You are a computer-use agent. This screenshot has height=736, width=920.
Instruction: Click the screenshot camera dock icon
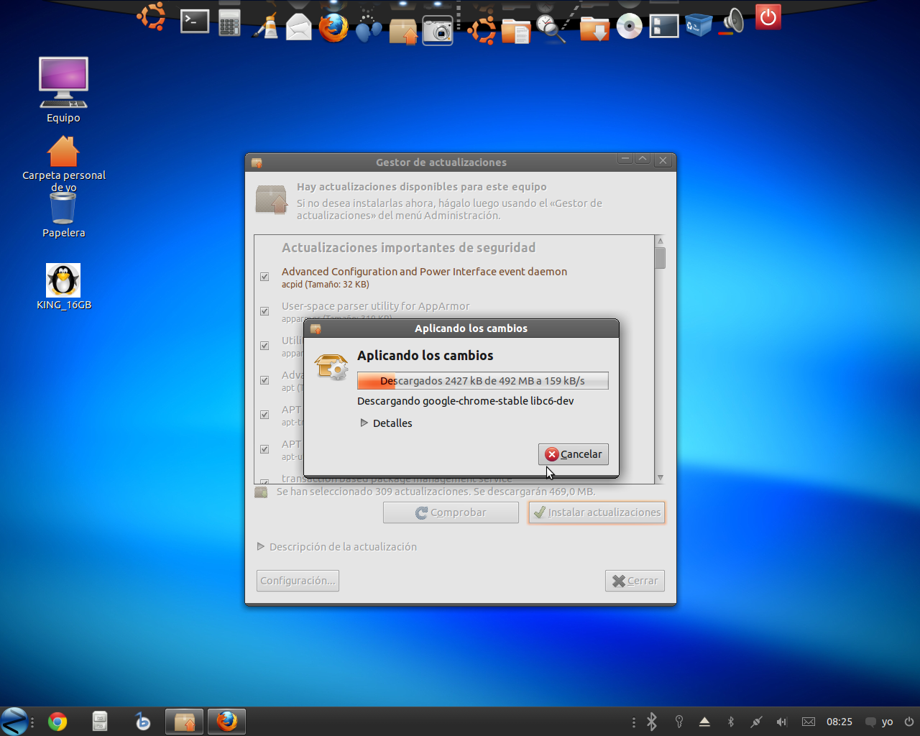437,31
